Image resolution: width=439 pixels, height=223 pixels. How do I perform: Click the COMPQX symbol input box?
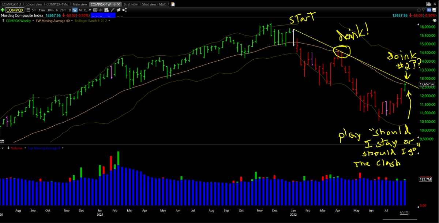15,10
